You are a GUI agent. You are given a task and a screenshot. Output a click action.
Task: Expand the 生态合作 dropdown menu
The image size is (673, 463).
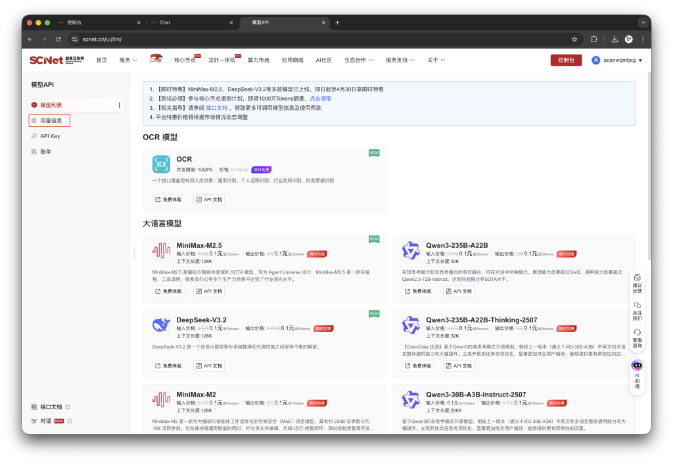(x=358, y=60)
